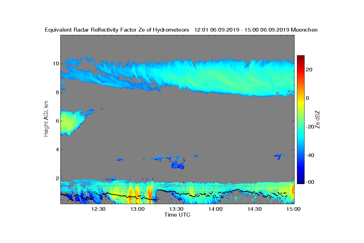Click the 12:30 time tick label
Viewport: 364px width, 243px height.
pos(98,209)
